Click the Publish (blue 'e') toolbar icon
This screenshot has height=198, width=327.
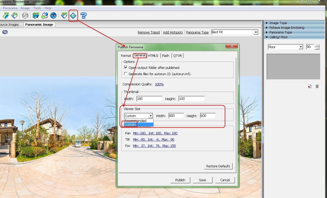(x=73, y=16)
